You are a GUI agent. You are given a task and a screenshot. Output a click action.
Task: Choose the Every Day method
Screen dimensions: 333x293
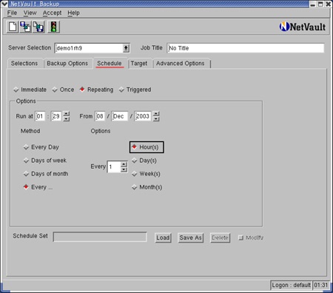click(41, 147)
